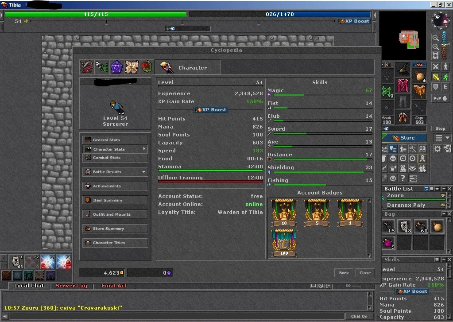The width and height of the screenshot is (453, 322).
Task: Select the red Houses book icon
Action: (x=147, y=67)
